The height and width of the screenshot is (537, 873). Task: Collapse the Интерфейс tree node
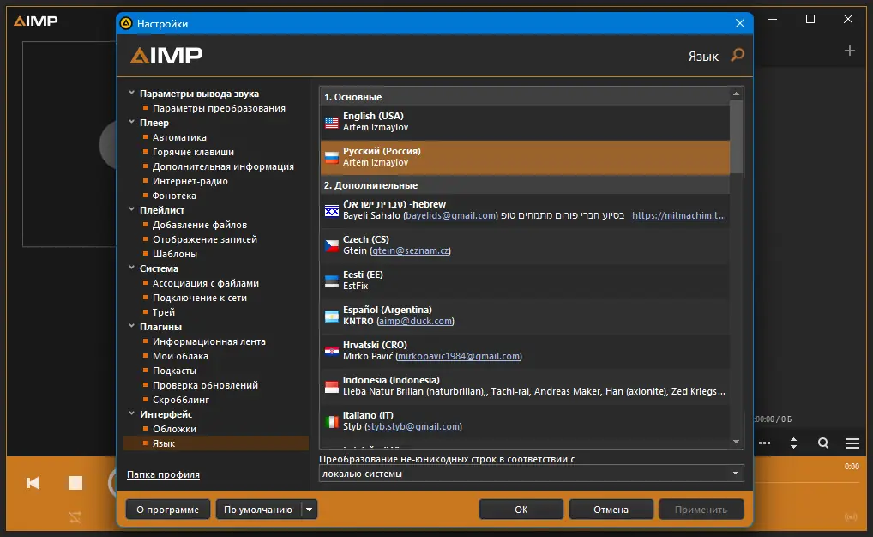coord(132,413)
